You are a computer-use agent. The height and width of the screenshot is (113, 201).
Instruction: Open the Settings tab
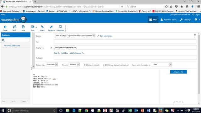click(x=186, y=19)
